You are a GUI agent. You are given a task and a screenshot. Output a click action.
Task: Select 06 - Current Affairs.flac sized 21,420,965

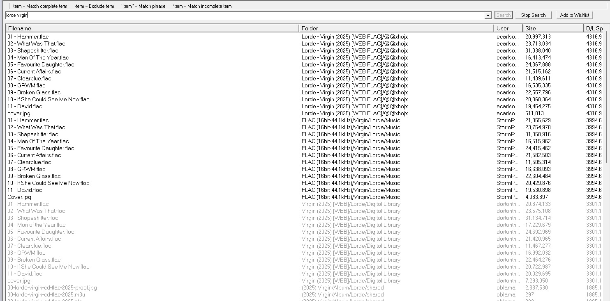34,239
